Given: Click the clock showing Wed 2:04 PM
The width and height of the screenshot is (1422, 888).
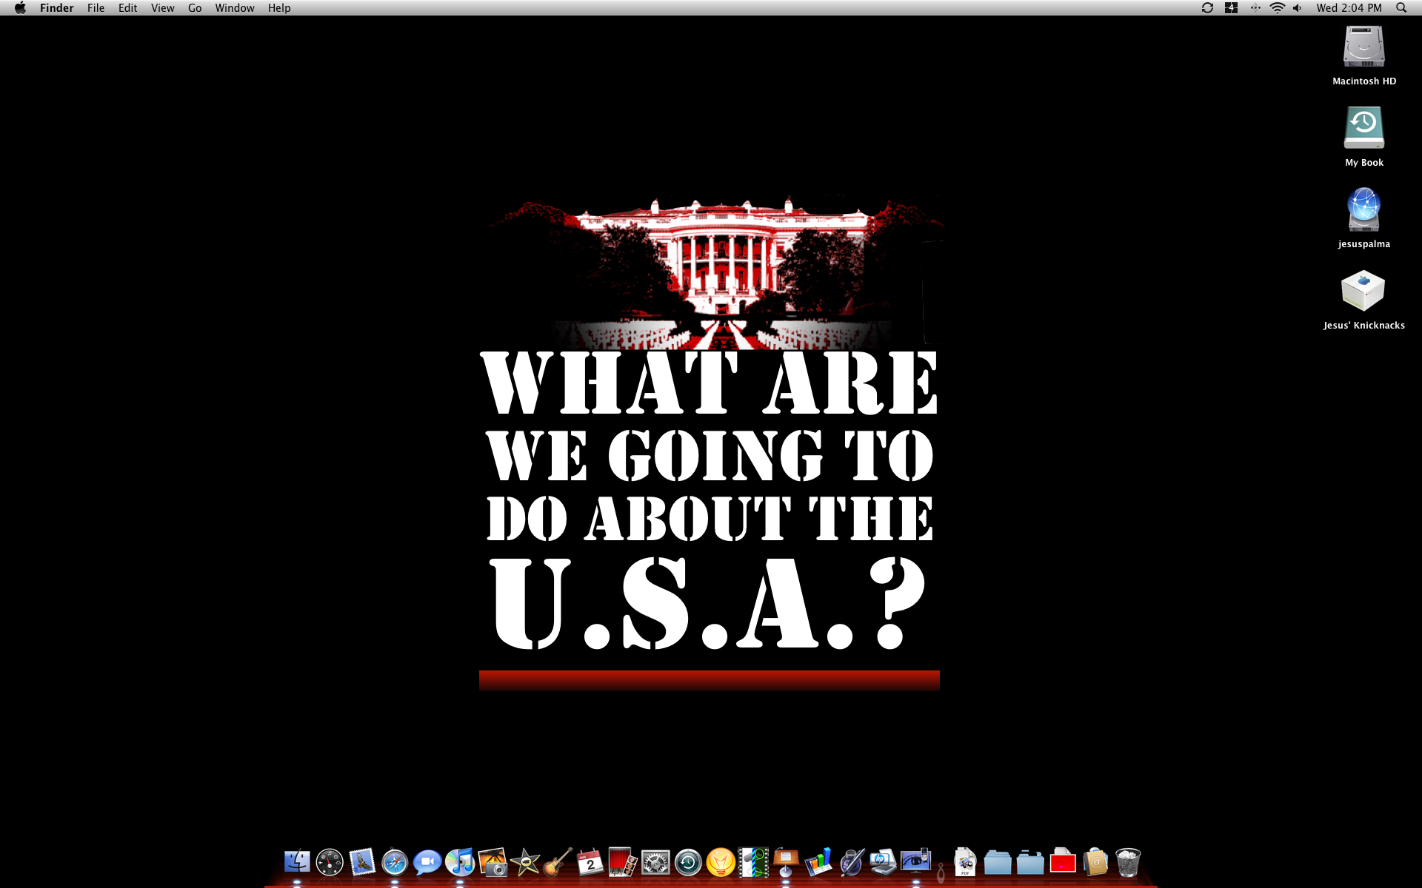Looking at the screenshot, I should coord(1349,8).
